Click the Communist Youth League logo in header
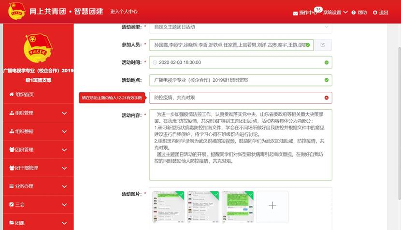401x230 pixels. pos(17,11)
